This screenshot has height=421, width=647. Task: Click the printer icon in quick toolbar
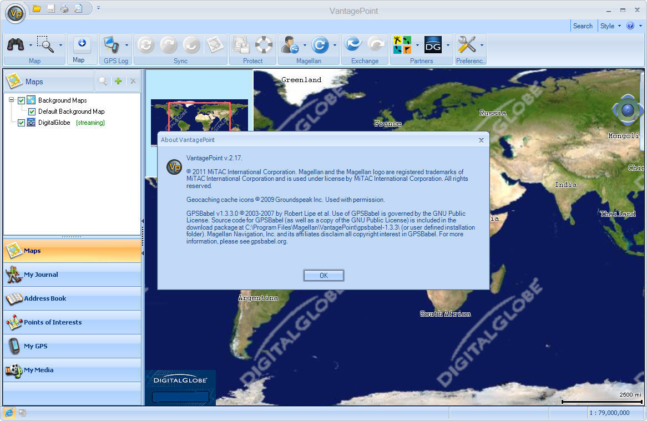[64, 9]
